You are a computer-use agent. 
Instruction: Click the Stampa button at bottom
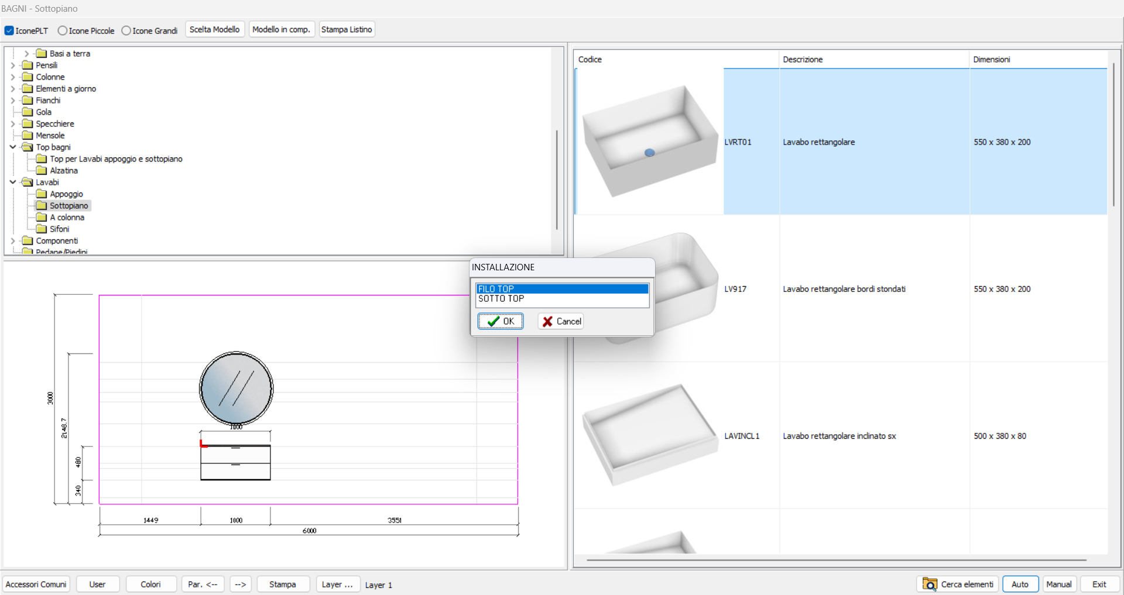283,584
